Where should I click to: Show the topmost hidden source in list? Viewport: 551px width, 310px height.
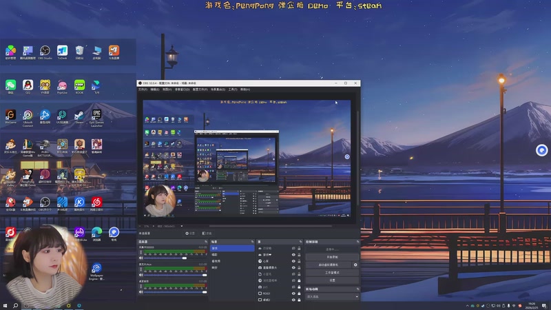point(293,248)
